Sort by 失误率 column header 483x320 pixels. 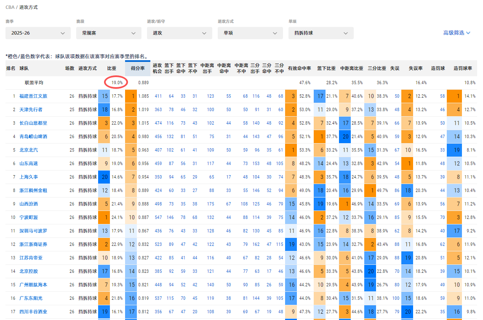point(416,68)
